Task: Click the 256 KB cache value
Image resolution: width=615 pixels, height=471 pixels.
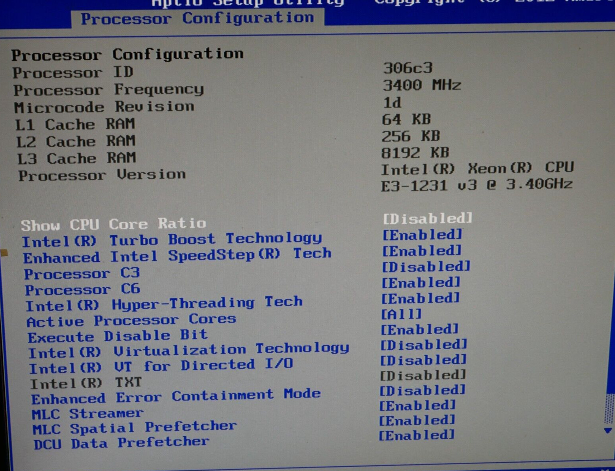Action: click(411, 136)
